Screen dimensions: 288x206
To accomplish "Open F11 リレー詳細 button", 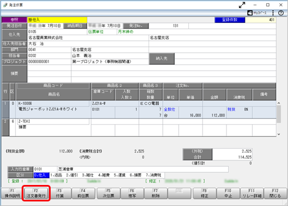I will click(252, 193).
